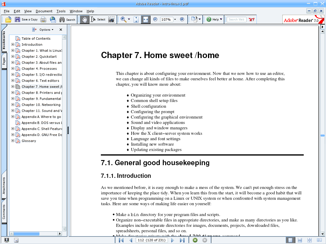Open Search with the binoculars icon

click(x=62, y=20)
